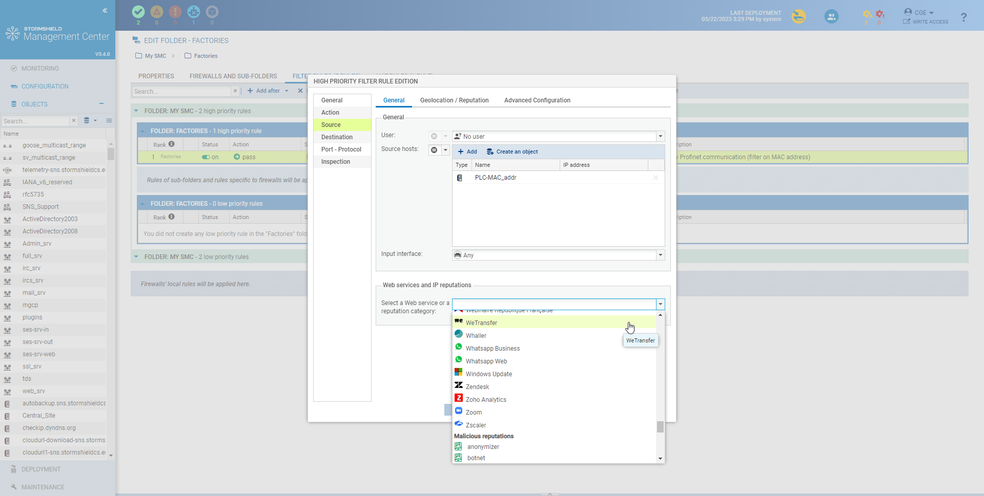Click the objects list scrollbar thumb
The height and width of the screenshot is (496, 984).
(x=111, y=154)
